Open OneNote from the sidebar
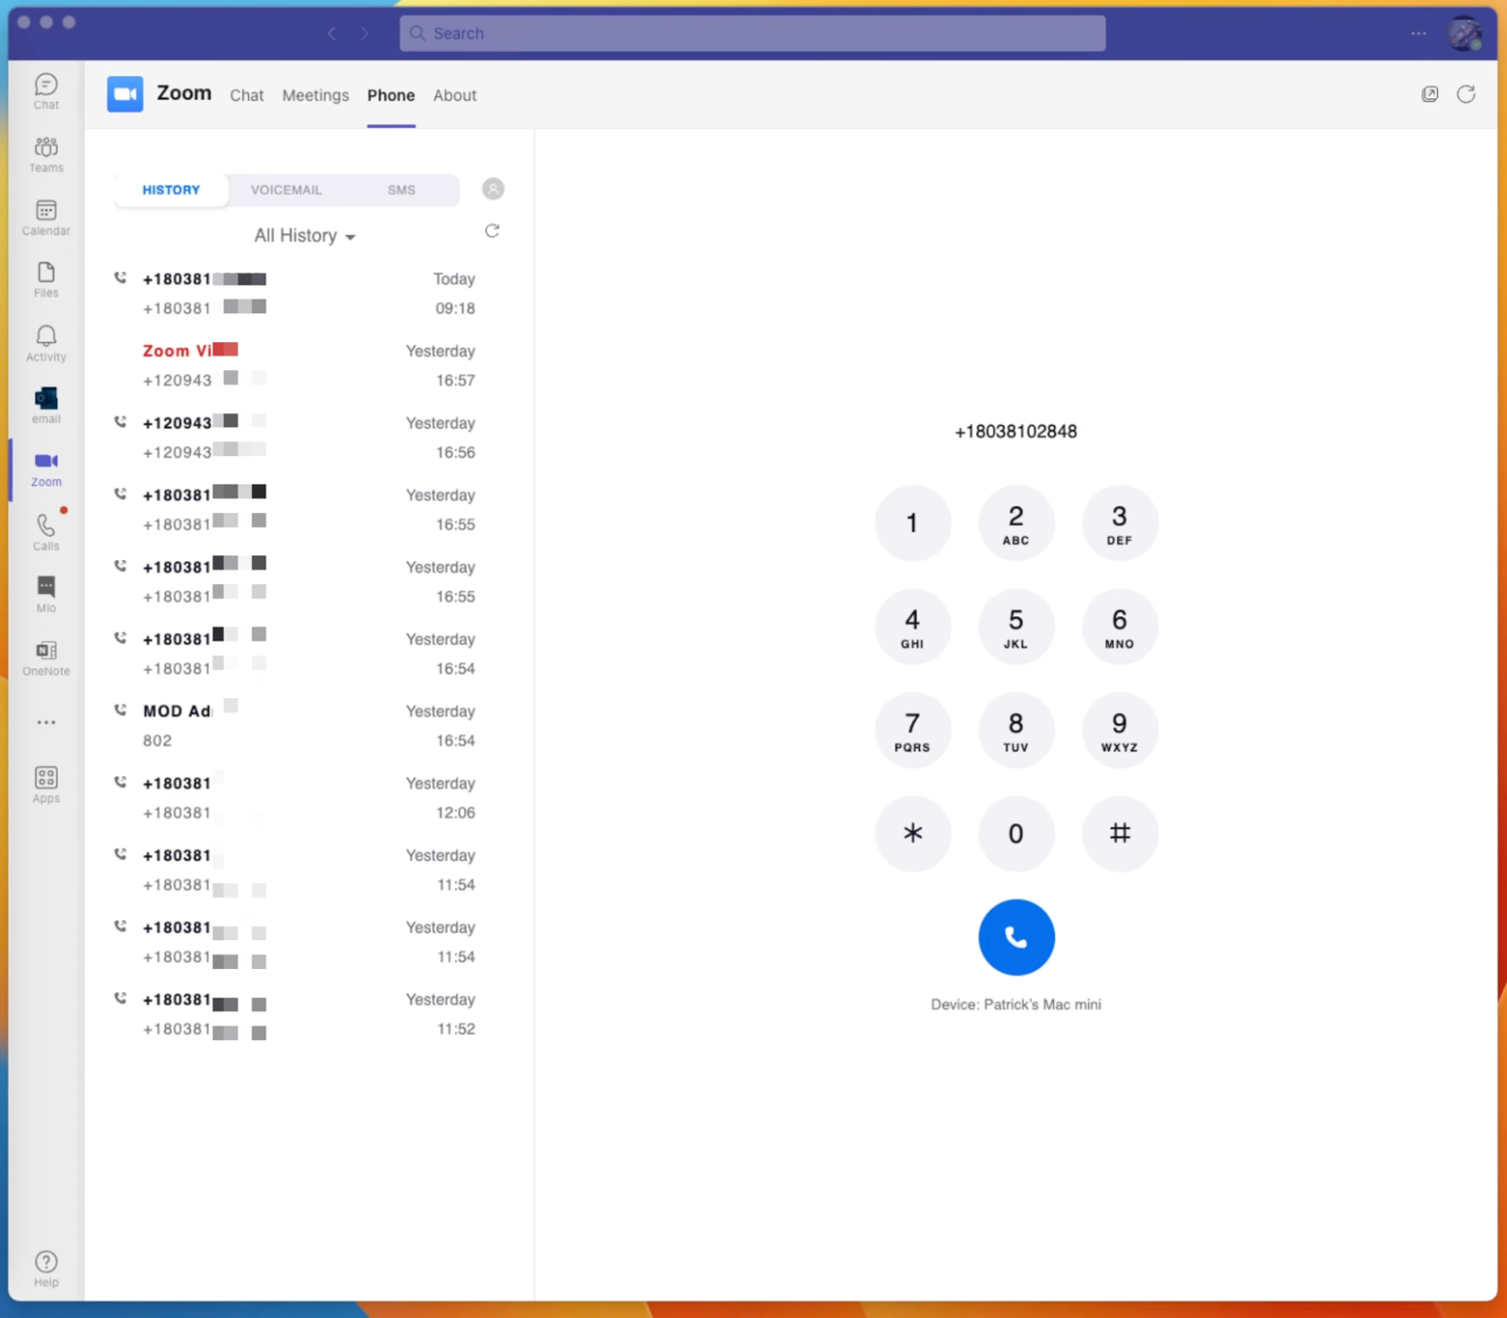 [46, 658]
